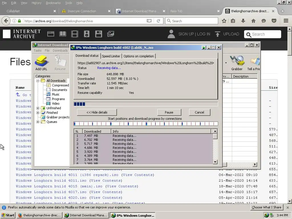Image resolution: width=292 pixels, height=219 pixels.
Task: Click the Pause download button
Action: click(x=169, y=112)
